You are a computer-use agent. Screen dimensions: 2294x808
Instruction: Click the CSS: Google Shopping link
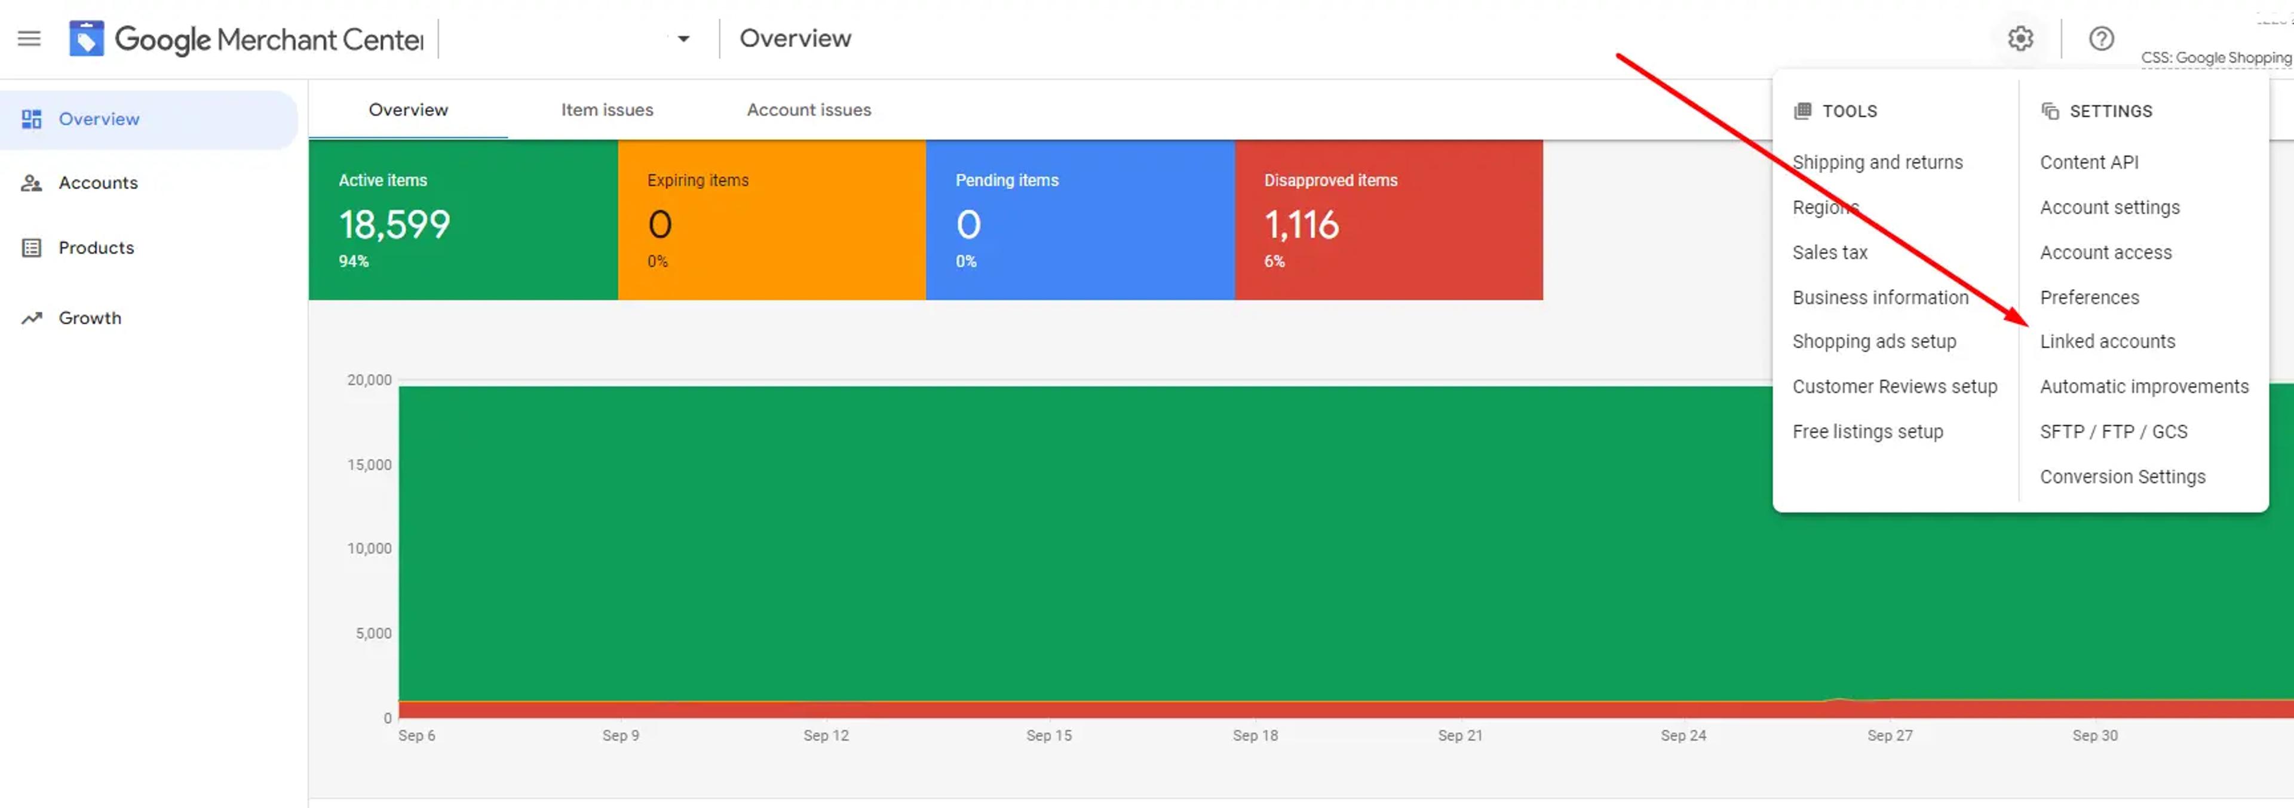click(x=2216, y=58)
